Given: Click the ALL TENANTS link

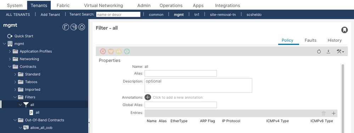Looking at the screenshot, I should 18,14.
